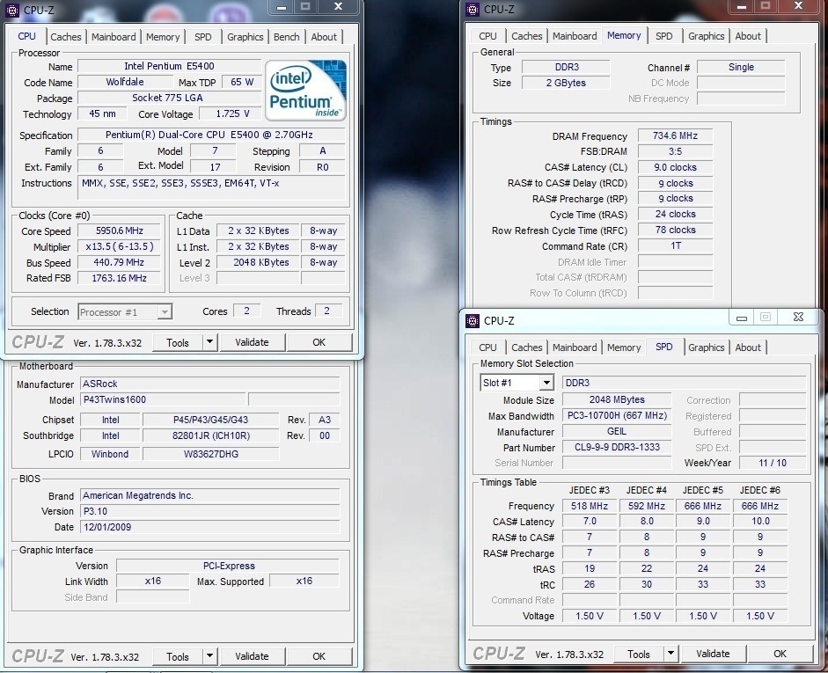Image resolution: width=828 pixels, height=673 pixels.
Task: Click OK in the Mainboard panel
Action: [319, 656]
